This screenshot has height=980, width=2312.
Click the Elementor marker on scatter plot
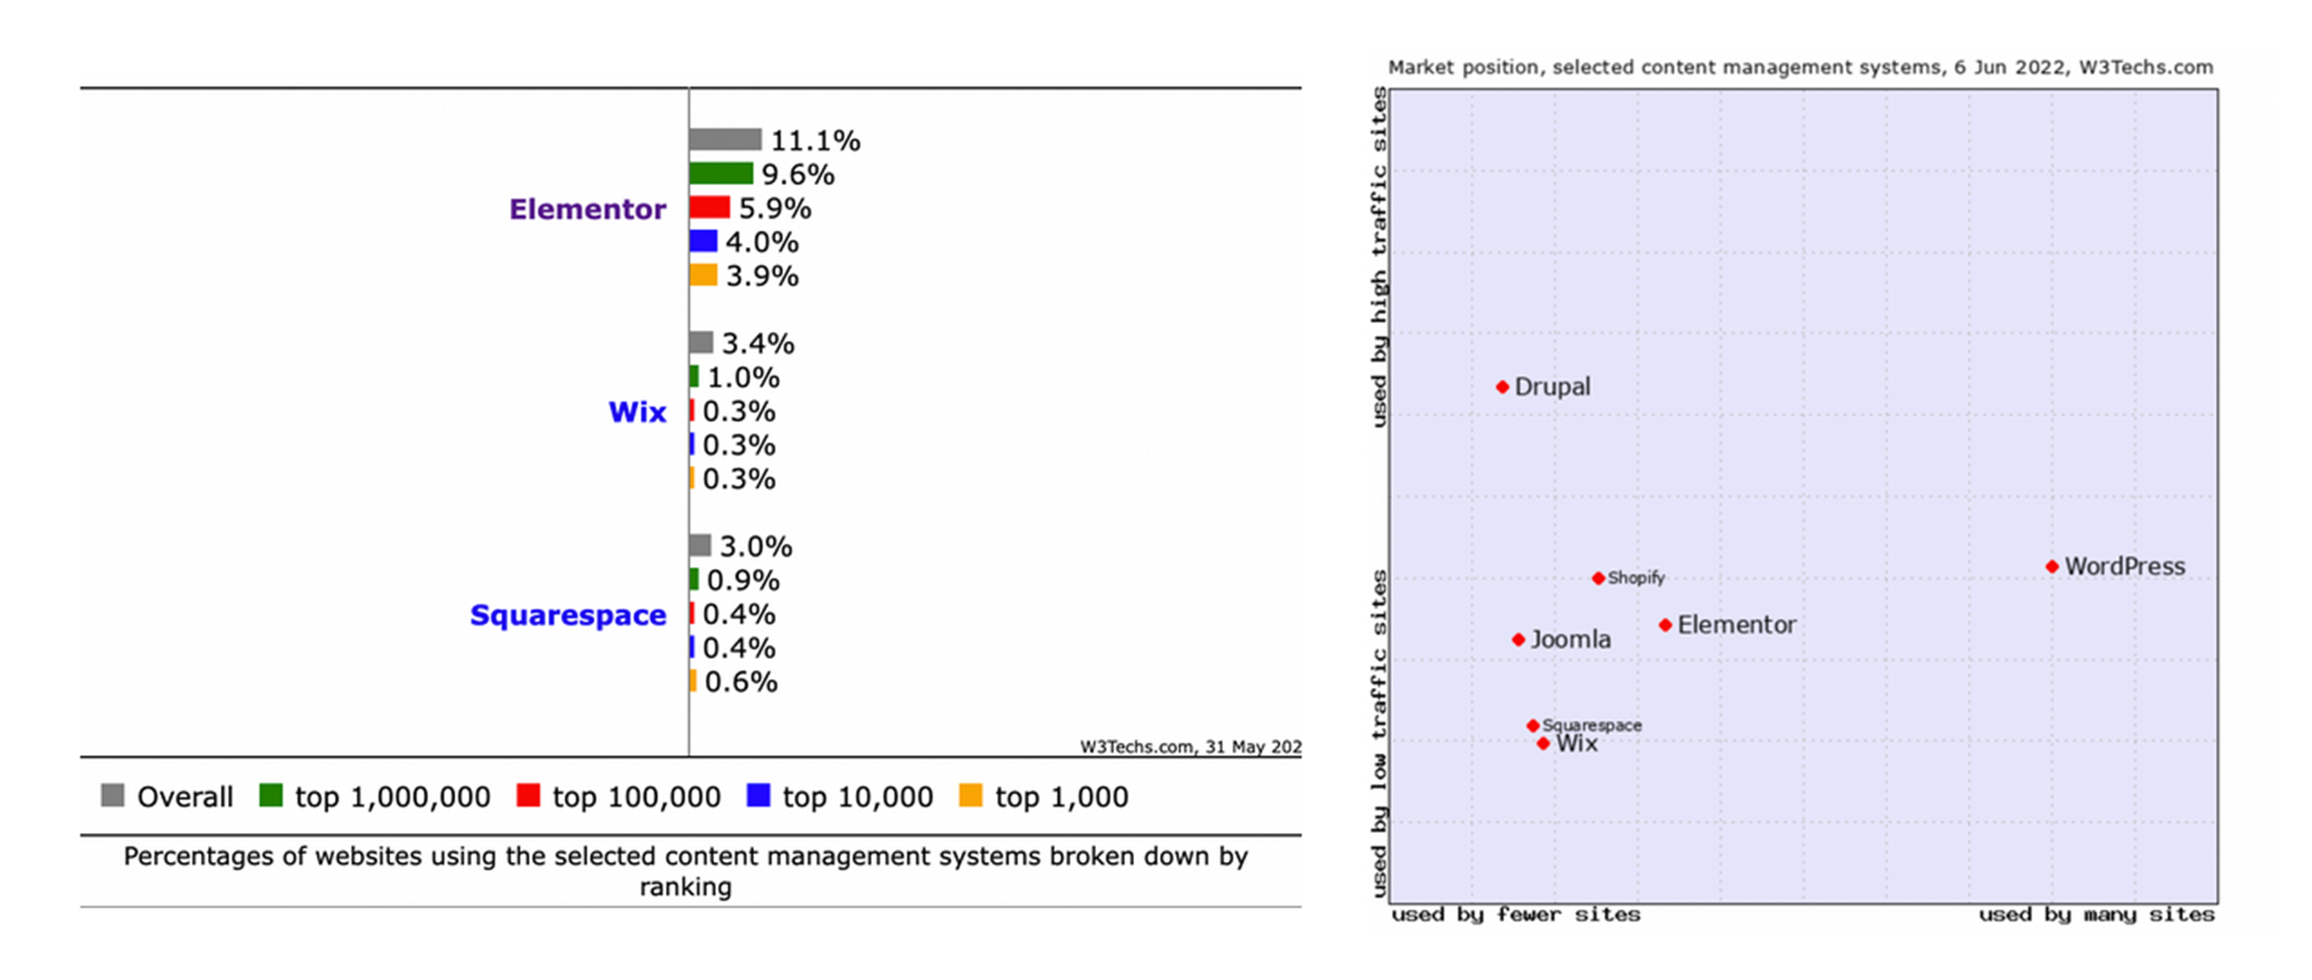pyautogui.click(x=1665, y=625)
